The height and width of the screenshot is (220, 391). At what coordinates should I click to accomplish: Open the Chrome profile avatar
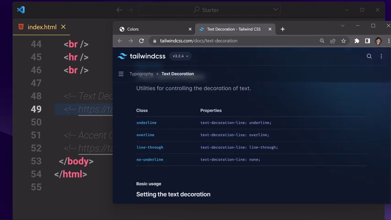[x=378, y=41]
